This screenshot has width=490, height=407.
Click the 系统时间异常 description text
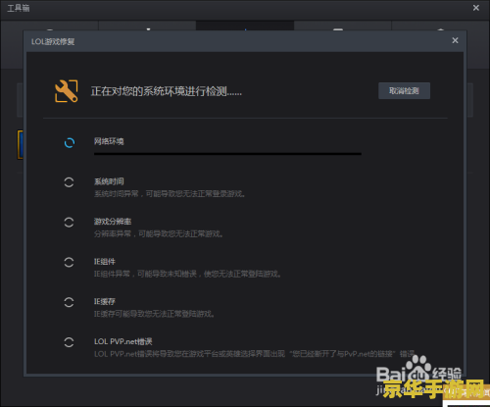(170, 194)
